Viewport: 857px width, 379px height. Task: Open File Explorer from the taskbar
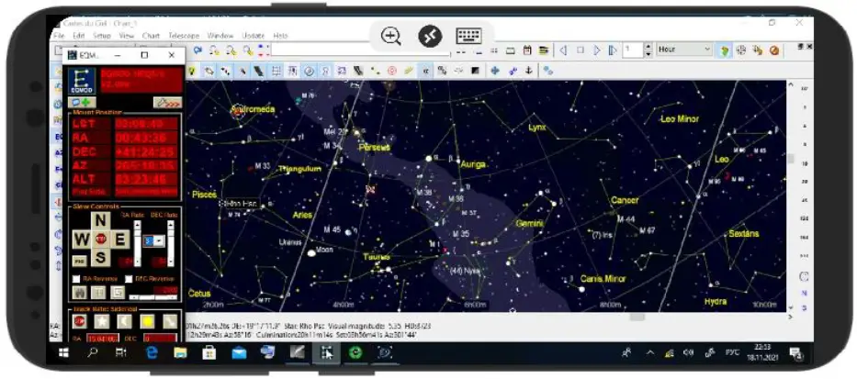[x=180, y=353]
